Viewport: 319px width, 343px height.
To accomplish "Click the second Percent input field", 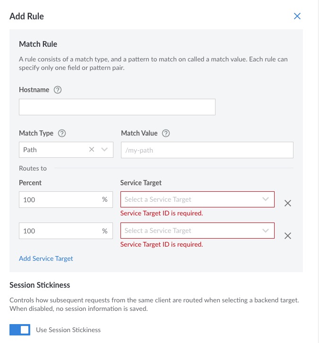I will 66,231.
